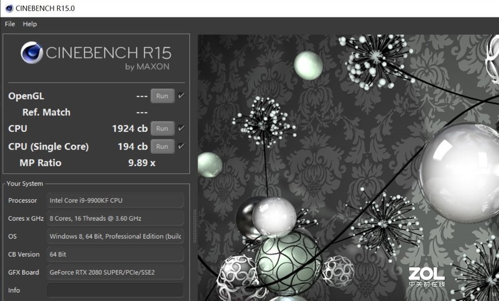The image size is (499, 301).
Task: Click the Ref. Match label
Action: coord(46,112)
